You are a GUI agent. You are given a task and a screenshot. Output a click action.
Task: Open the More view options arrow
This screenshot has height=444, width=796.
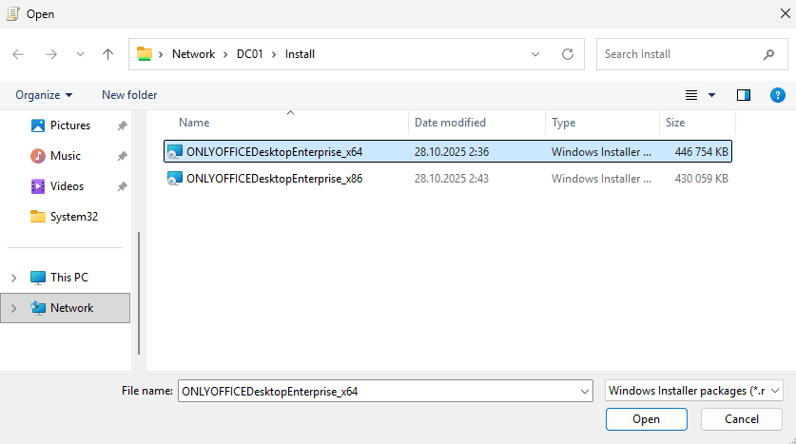711,95
